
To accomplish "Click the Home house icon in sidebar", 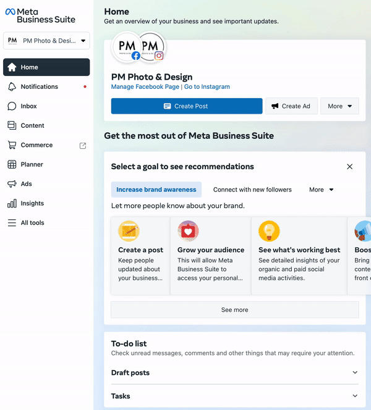I will pyautogui.click(x=12, y=67).
